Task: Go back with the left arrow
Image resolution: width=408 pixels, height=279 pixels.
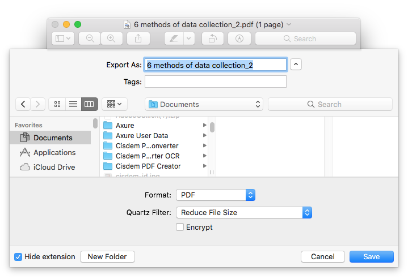Action: (23, 104)
